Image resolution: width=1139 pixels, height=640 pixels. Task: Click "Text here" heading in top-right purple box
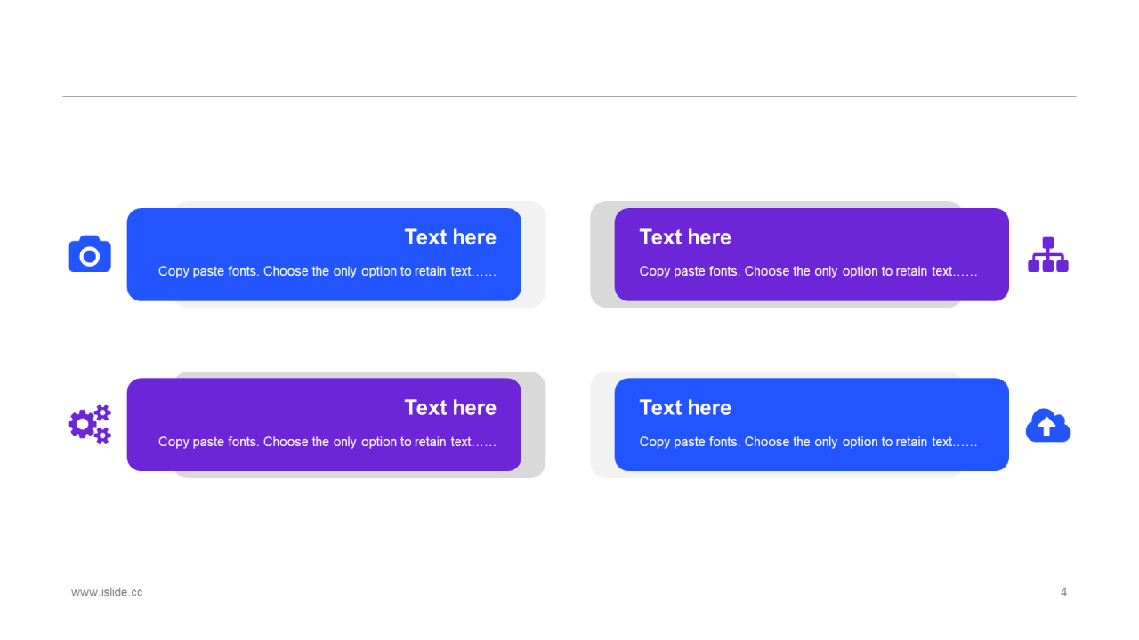[x=685, y=237]
